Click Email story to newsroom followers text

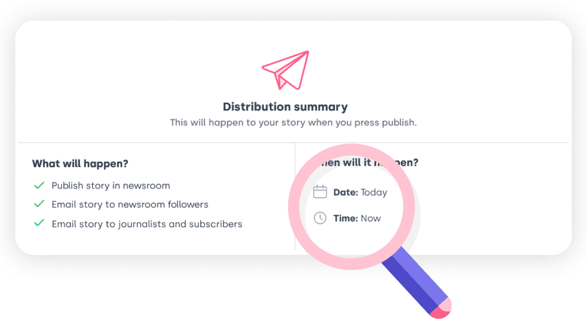point(130,205)
